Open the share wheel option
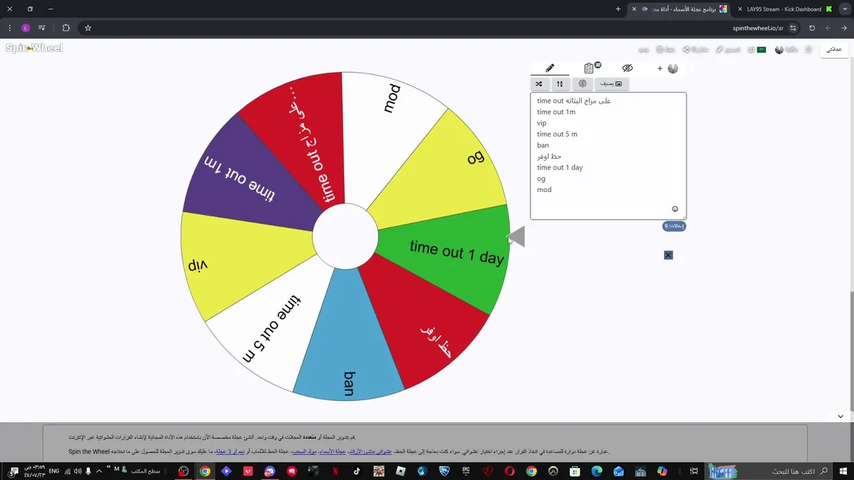The image size is (854, 480). [x=695, y=49]
